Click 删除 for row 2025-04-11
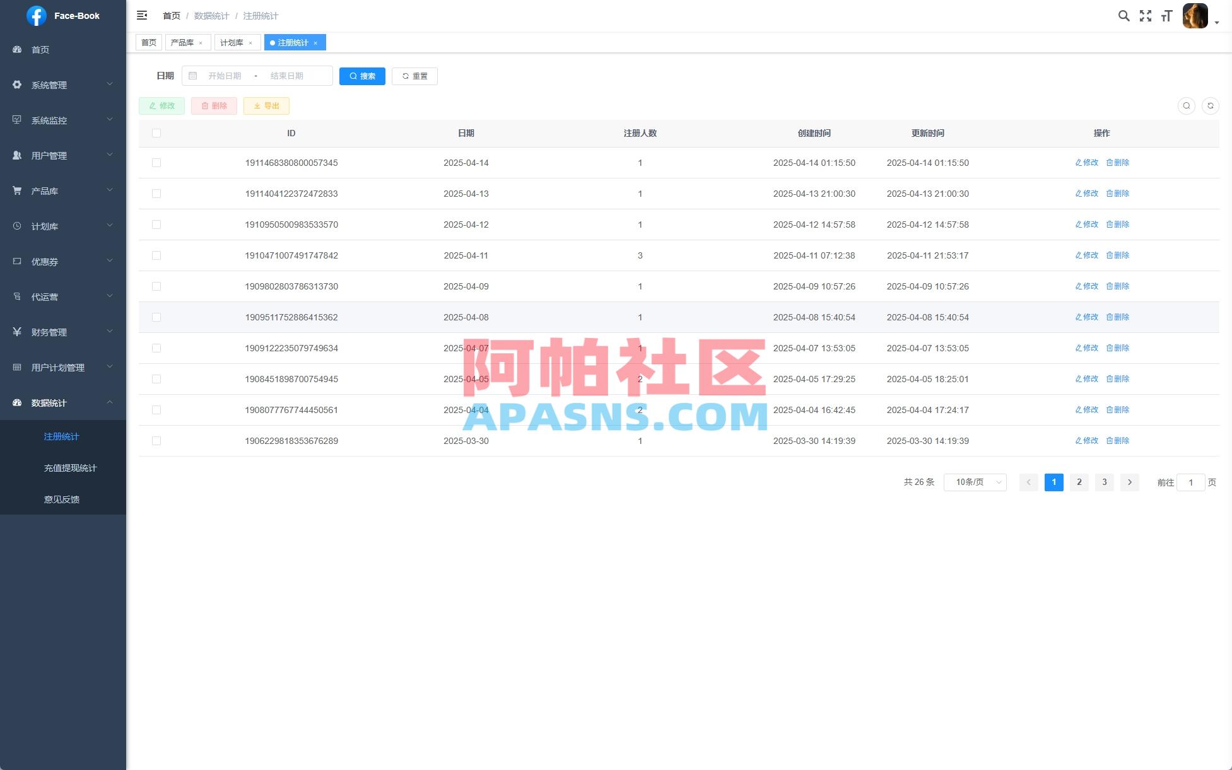Screen dimensions: 1232x770 pos(1117,255)
